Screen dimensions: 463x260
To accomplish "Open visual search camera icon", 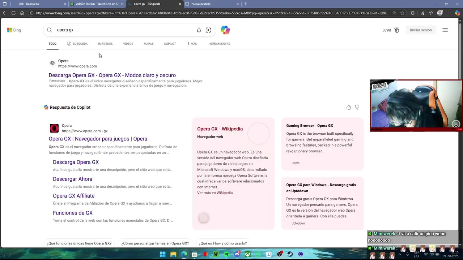I will (208, 30).
